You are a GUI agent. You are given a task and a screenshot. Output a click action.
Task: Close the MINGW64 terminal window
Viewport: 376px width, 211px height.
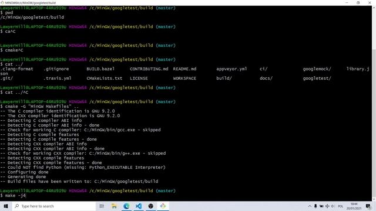[370, 3]
